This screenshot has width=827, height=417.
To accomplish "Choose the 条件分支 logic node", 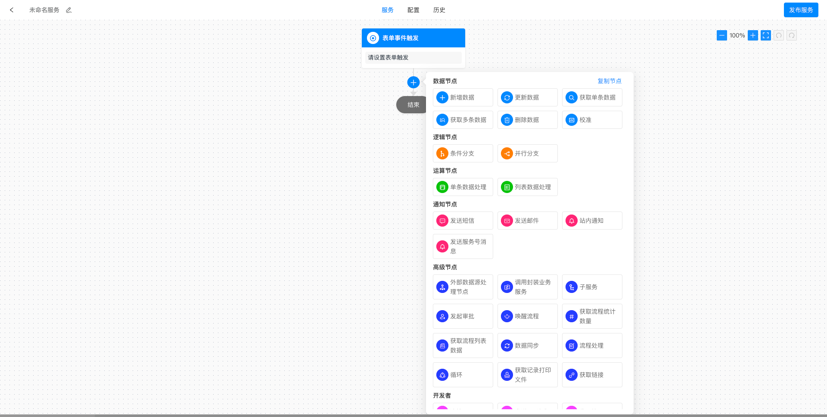I will 463,153.
